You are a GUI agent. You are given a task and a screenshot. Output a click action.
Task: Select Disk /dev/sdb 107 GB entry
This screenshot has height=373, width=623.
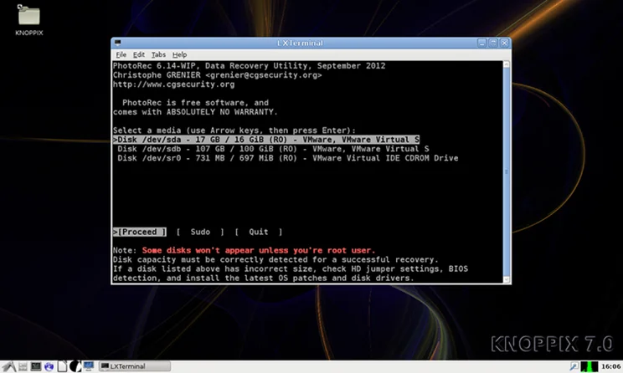pyautogui.click(x=273, y=149)
